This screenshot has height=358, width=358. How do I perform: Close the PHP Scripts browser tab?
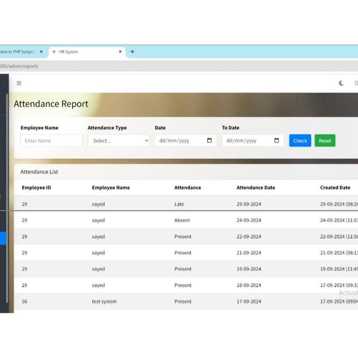click(41, 52)
